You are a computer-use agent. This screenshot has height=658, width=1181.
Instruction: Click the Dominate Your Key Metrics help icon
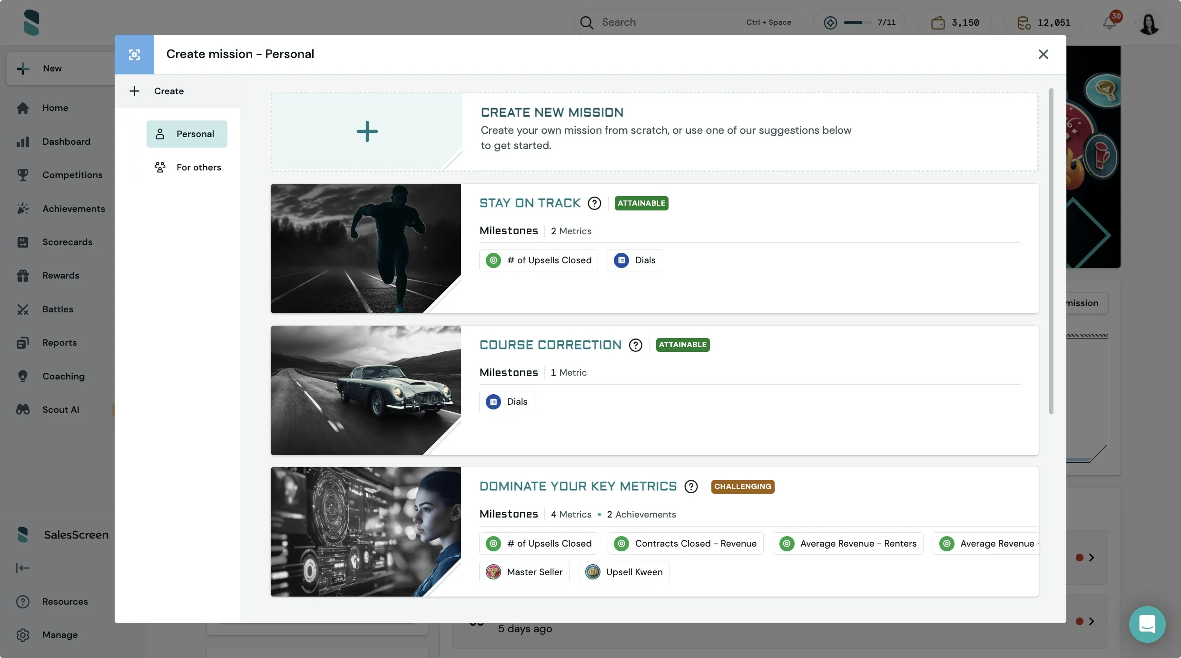pyautogui.click(x=691, y=487)
